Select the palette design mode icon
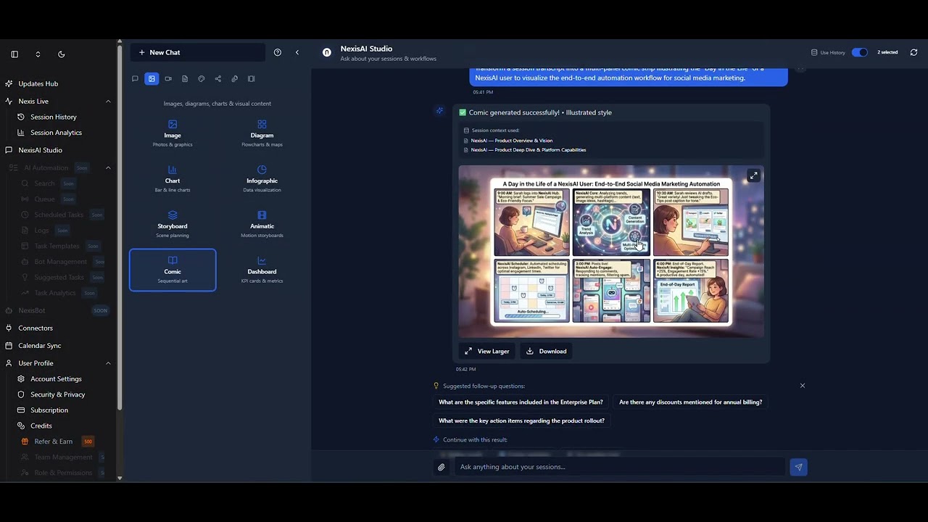This screenshot has height=522, width=928. (202, 79)
